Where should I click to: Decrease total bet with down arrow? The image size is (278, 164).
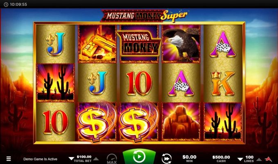coord(71,159)
